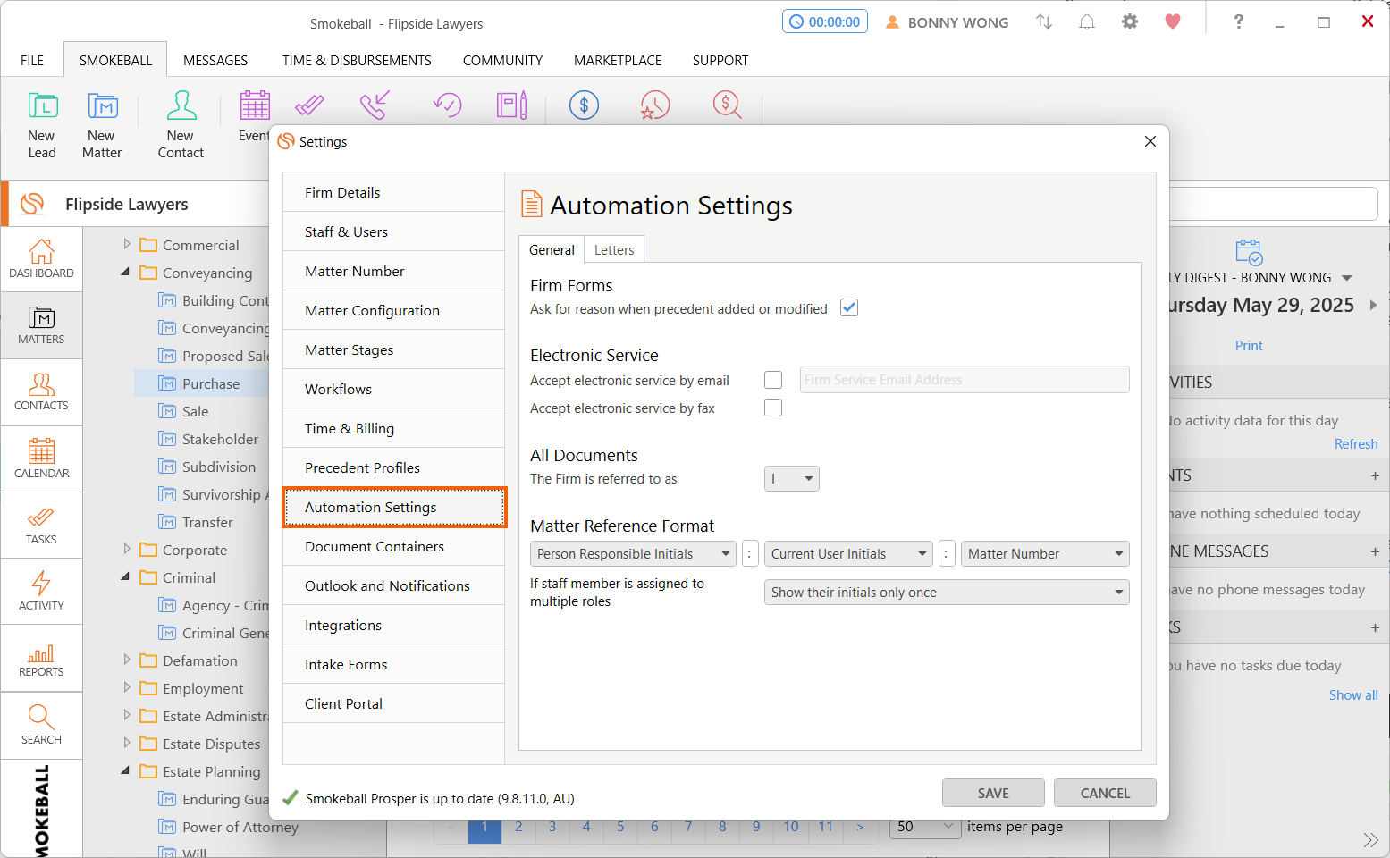1390x858 pixels.
Task: Click the history clock arrow ribbon icon
Action: [447, 105]
